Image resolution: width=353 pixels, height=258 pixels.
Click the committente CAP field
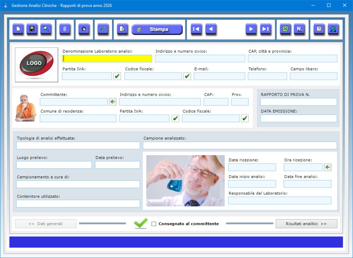pos(216,102)
